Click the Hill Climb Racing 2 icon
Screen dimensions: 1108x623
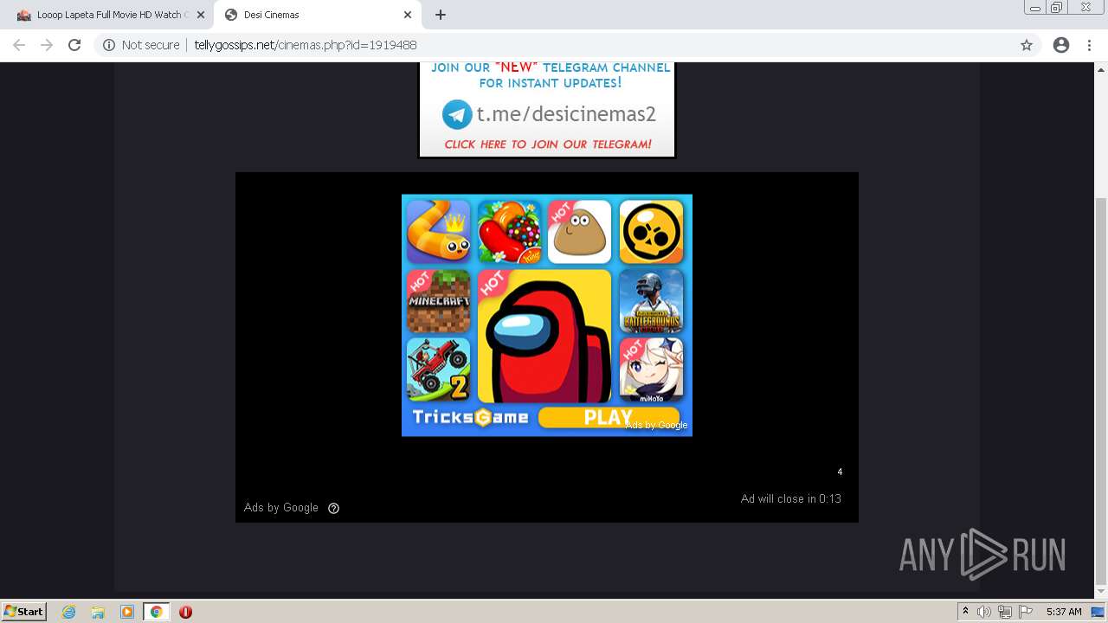(x=438, y=370)
